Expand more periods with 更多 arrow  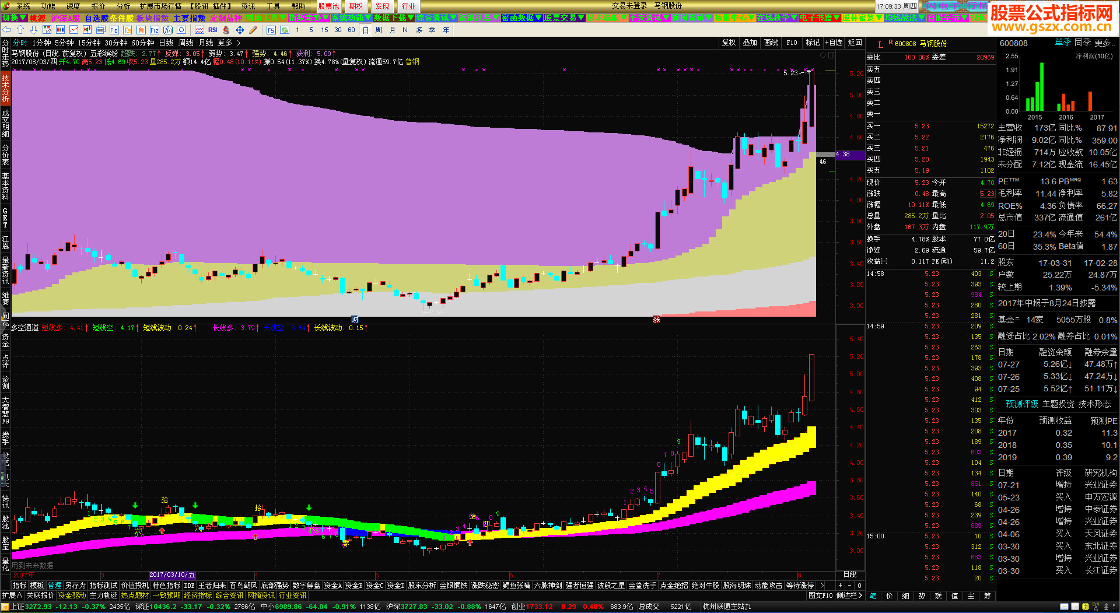coord(229,43)
